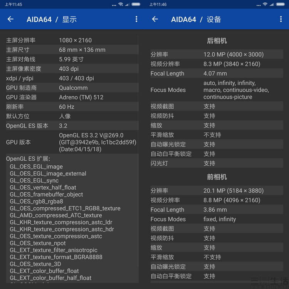Select extension GL_OES_EGL_image_external
289x289 pixels.
pos(48,174)
